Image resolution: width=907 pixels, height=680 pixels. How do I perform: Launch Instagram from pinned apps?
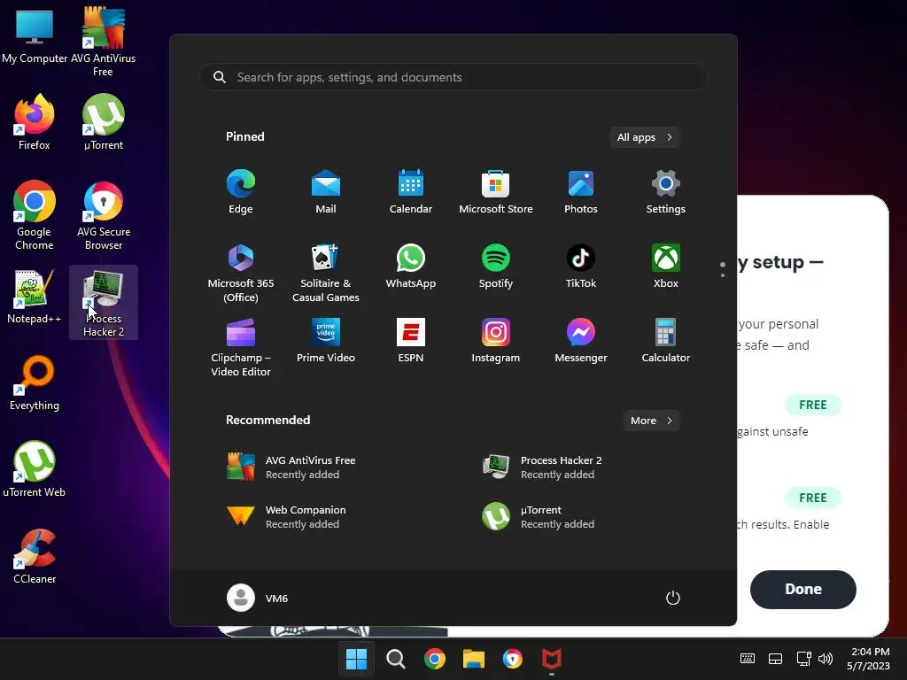click(496, 341)
